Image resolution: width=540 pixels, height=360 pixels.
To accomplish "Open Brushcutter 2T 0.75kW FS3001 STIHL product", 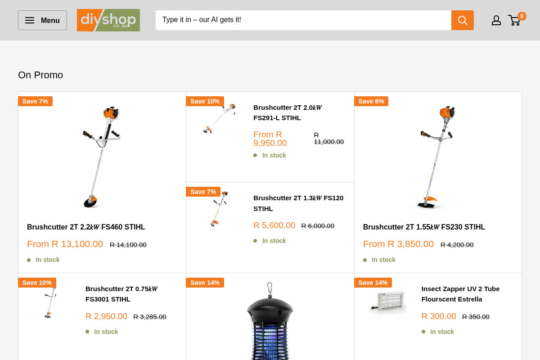I will [x=121, y=294].
